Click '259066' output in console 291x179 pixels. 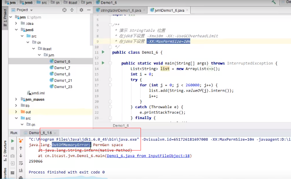(x=36, y=161)
